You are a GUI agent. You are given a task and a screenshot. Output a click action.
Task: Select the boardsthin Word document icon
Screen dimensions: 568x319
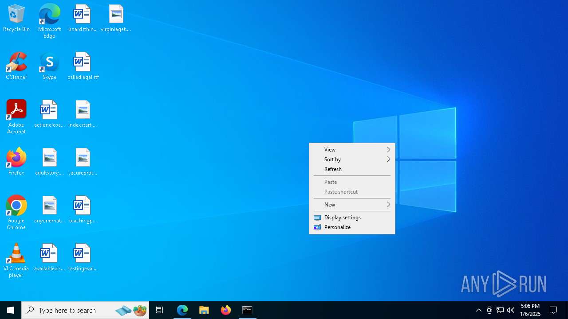(83, 19)
